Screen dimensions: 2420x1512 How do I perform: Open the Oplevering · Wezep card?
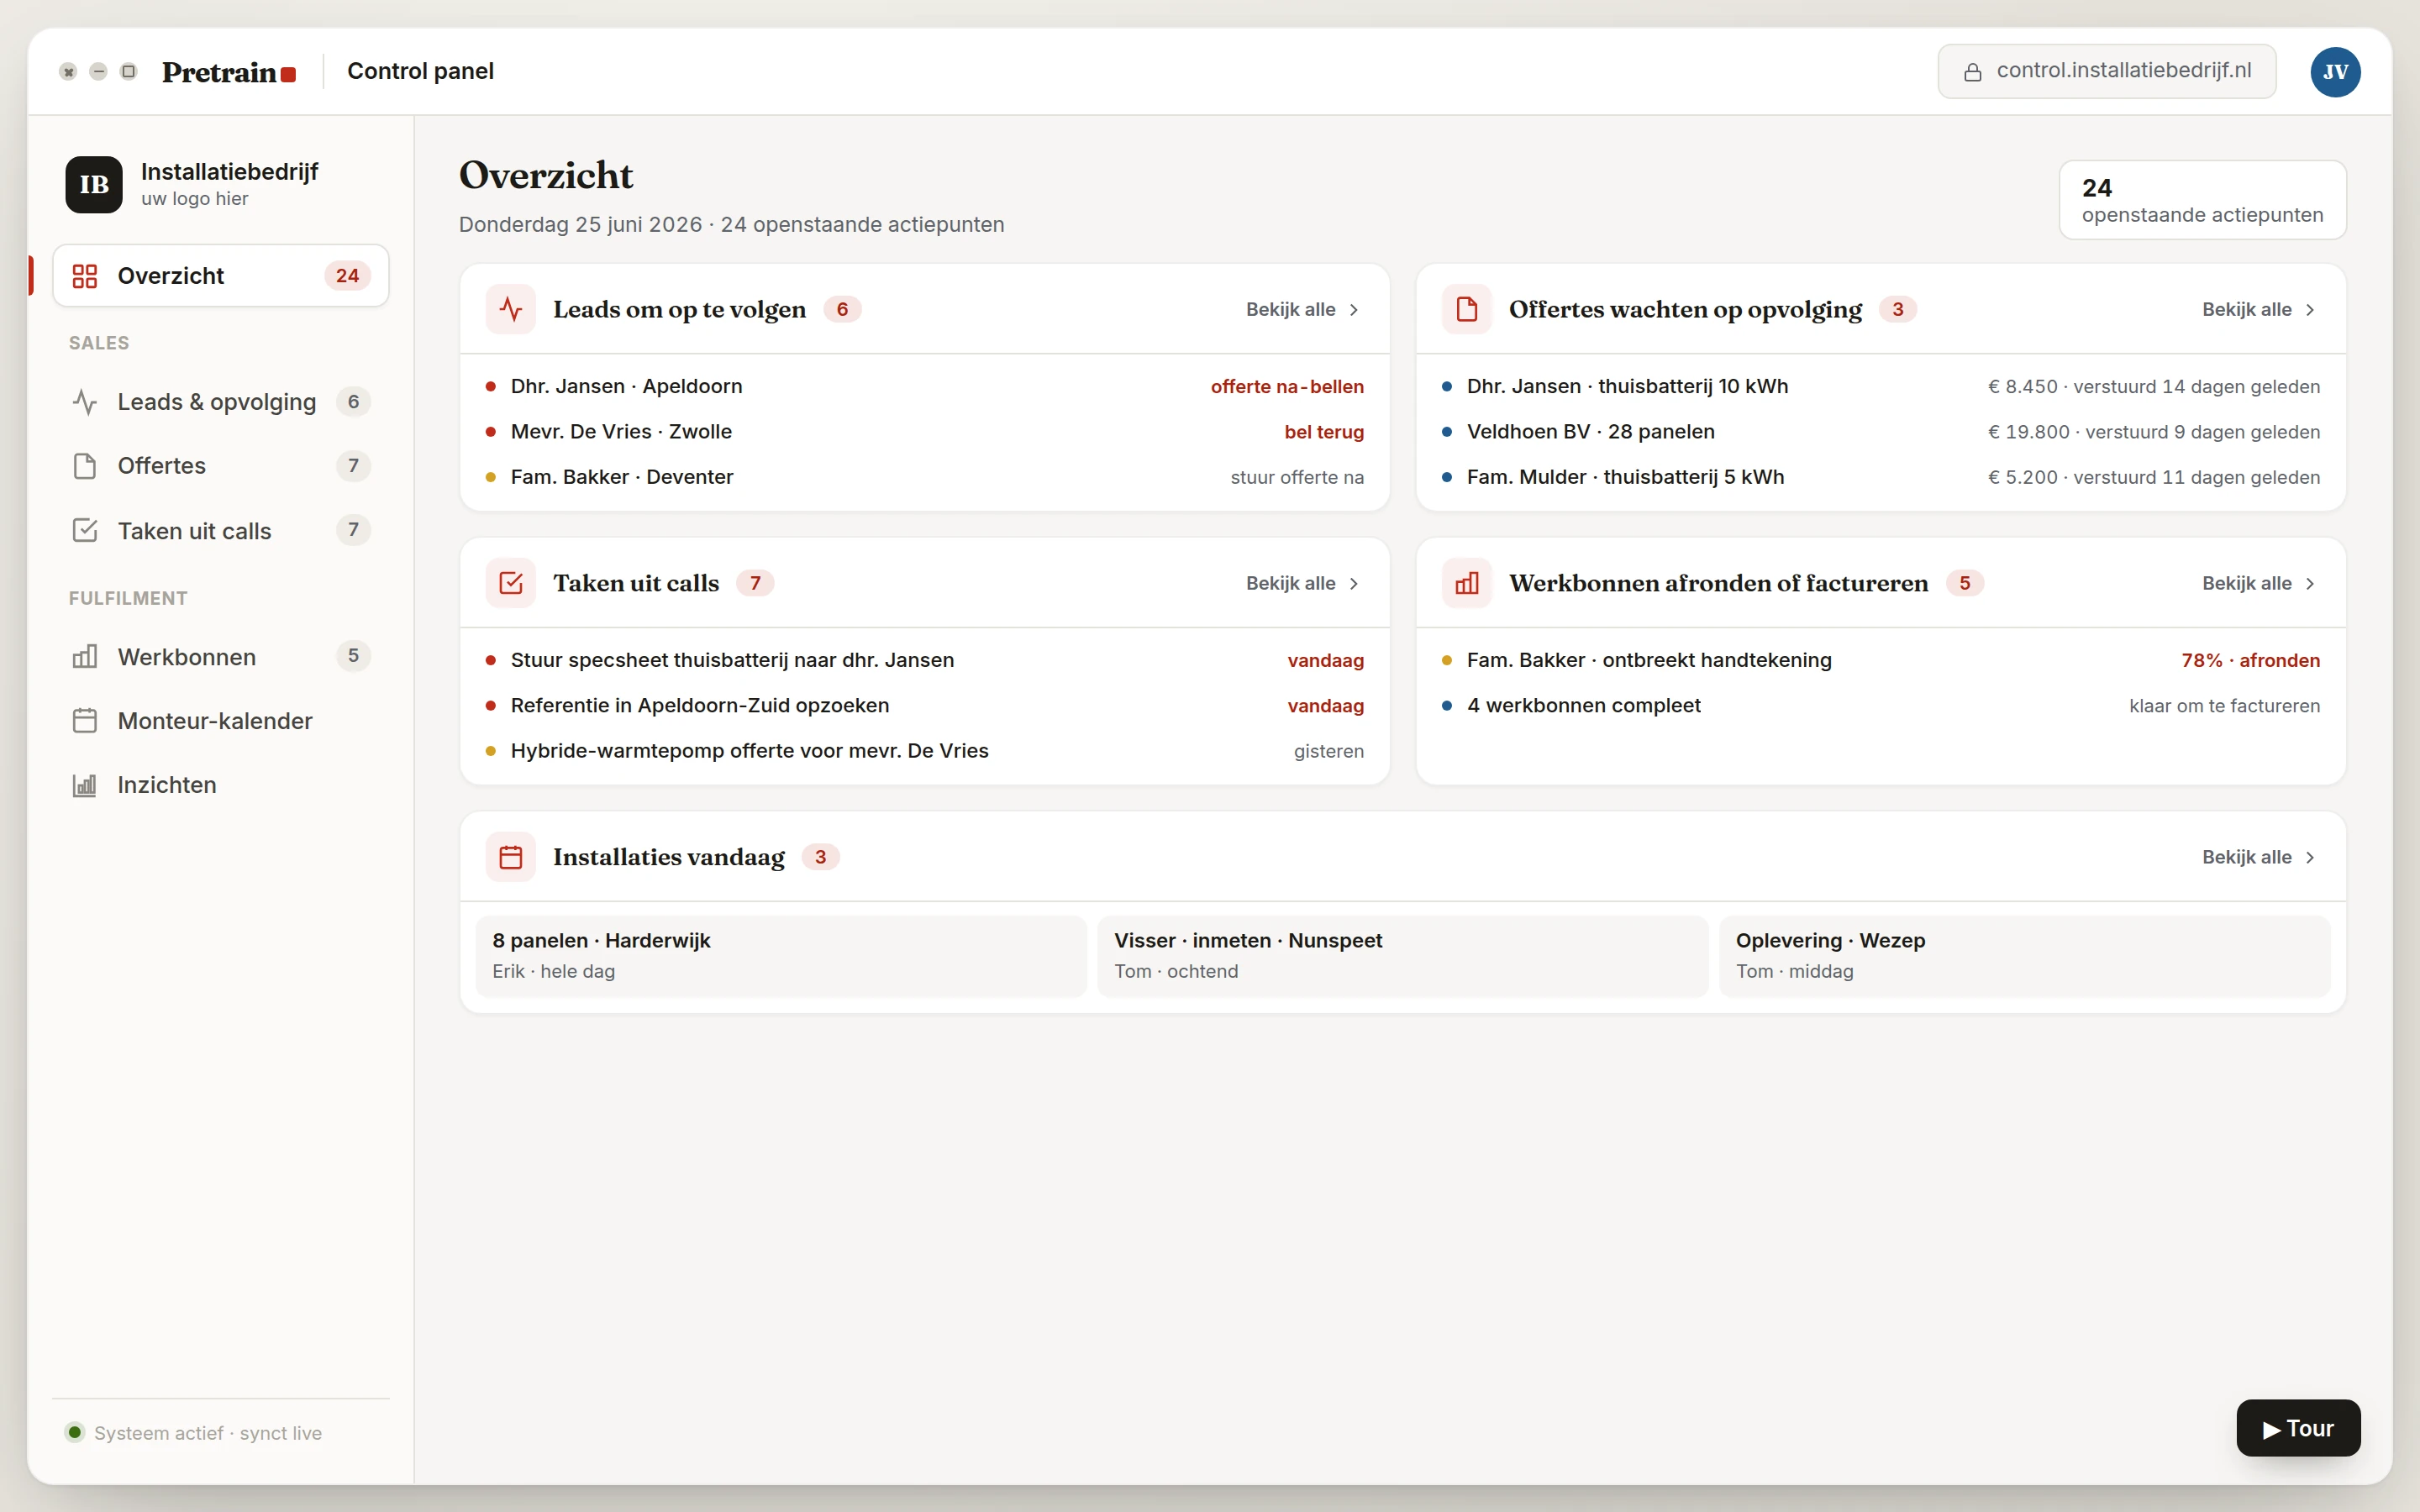pos(2024,956)
